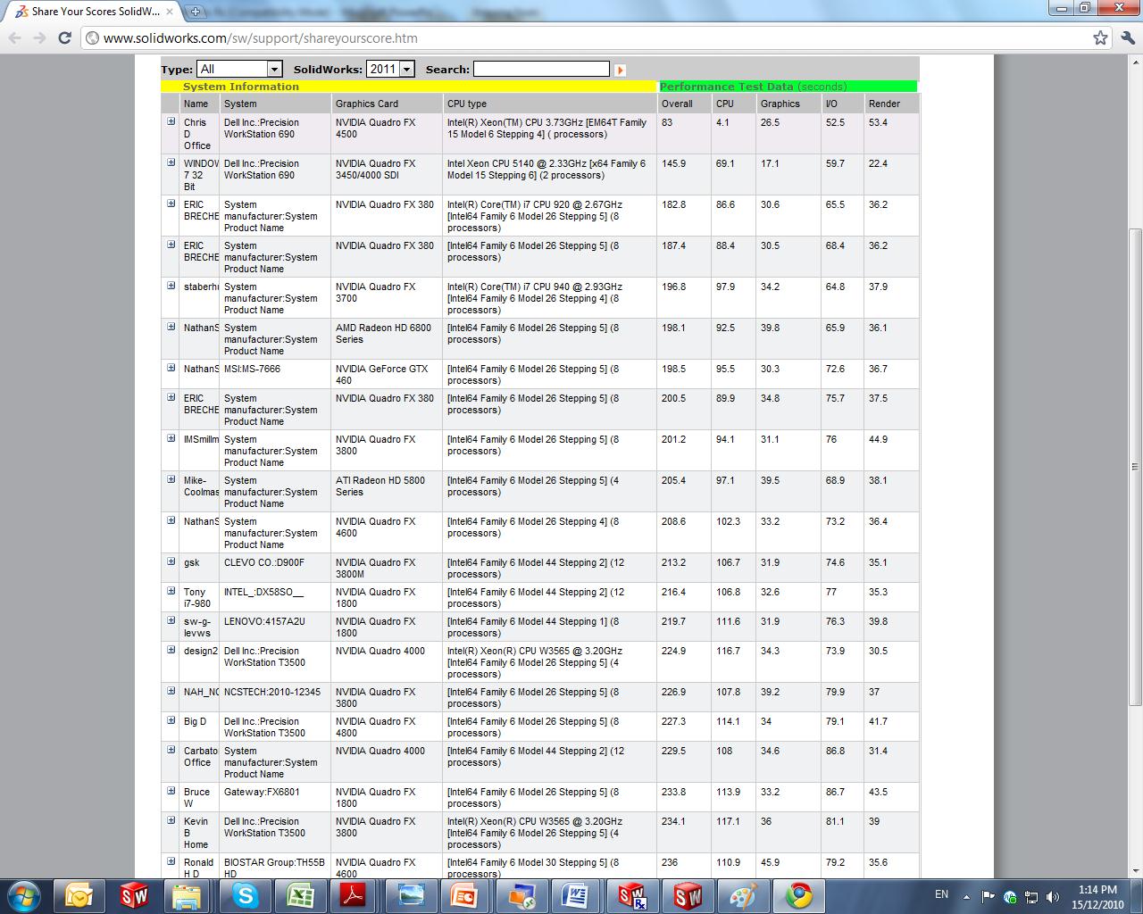Open the SolidWorks version dropdown
Image resolution: width=1143 pixels, height=914 pixels.
(390, 69)
